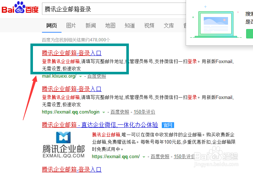Image resolution: width=253 pixels, height=173 pixels.
Task: Click the Baidu logo
Action: pyautogui.click(x=20, y=8)
